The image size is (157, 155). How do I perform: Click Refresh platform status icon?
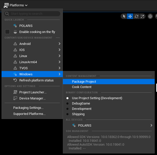click(x=15, y=80)
